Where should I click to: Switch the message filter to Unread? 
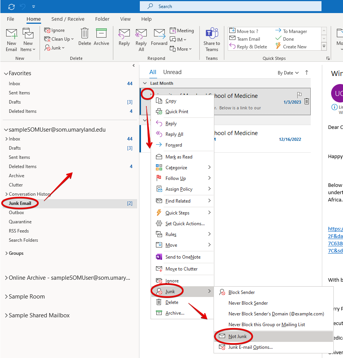pos(172,72)
